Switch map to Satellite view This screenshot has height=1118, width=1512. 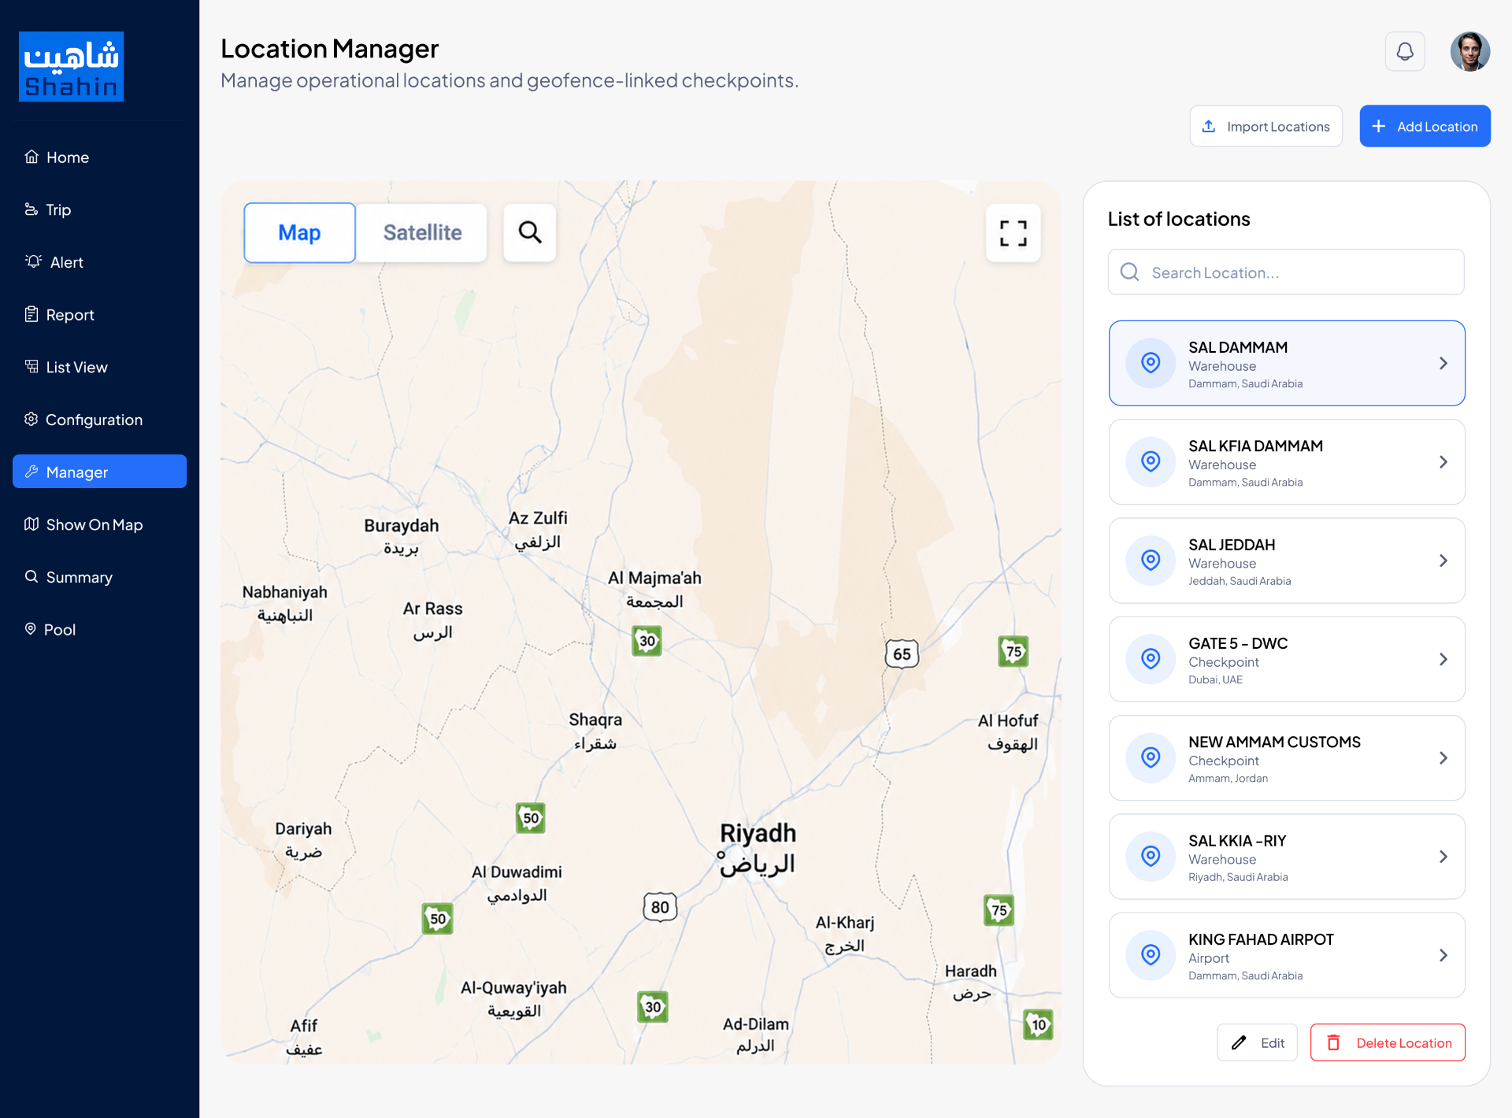(x=422, y=233)
